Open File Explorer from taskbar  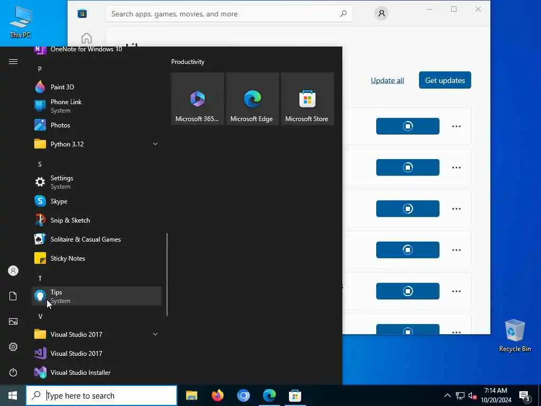pyautogui.click(x=191, y=395)
